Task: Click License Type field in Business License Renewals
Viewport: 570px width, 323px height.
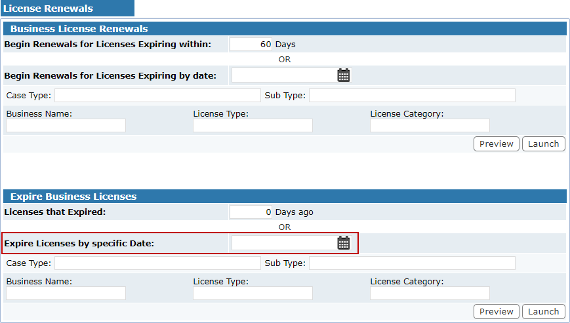Action: tap(253, 126)
